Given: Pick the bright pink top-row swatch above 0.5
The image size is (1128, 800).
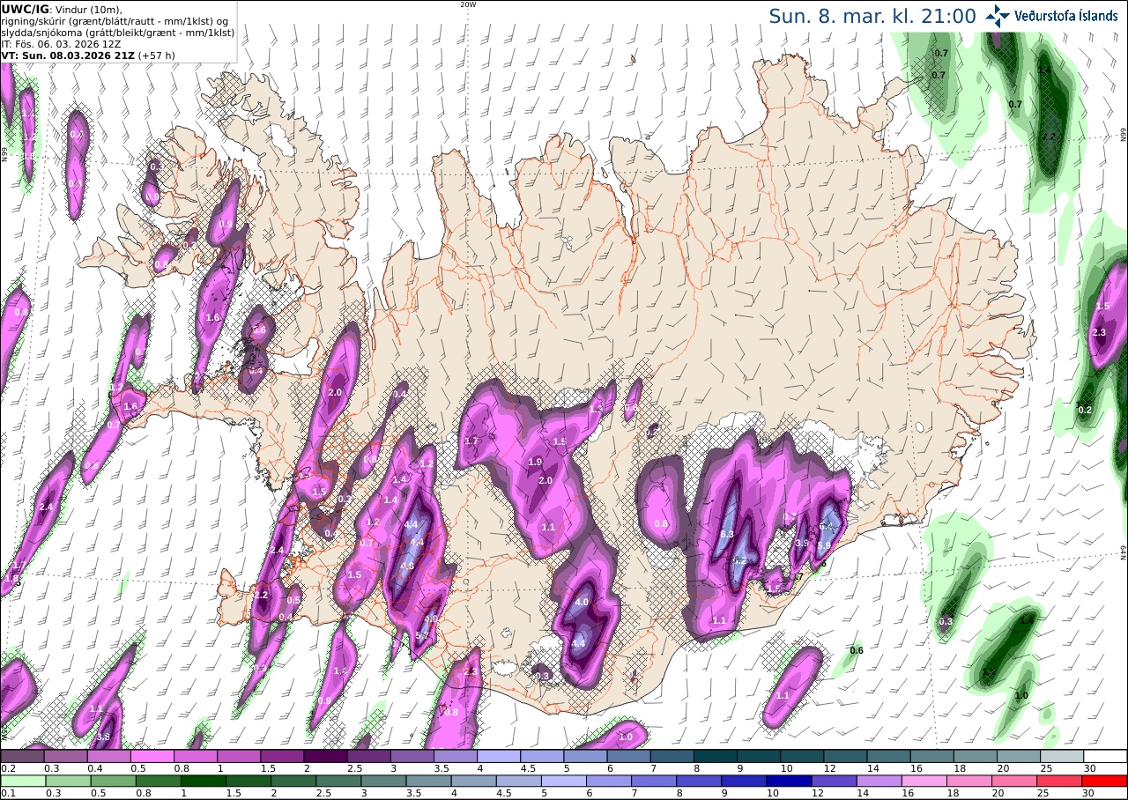Looking at the screenshot, I should pos(152,756).
